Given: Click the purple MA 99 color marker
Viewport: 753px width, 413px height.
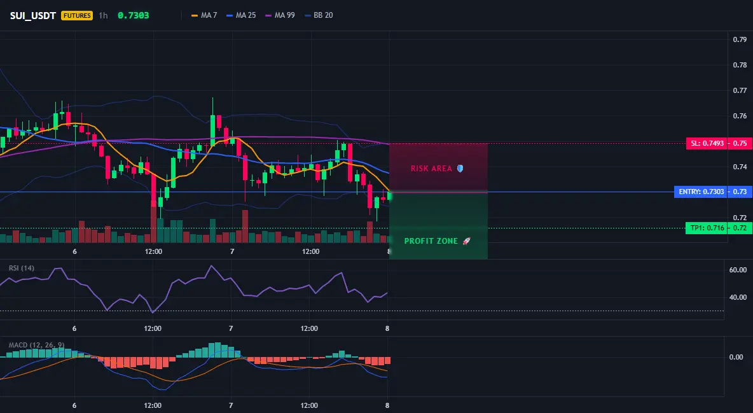Looking at the screenshot, I should (x=268, y=15).
